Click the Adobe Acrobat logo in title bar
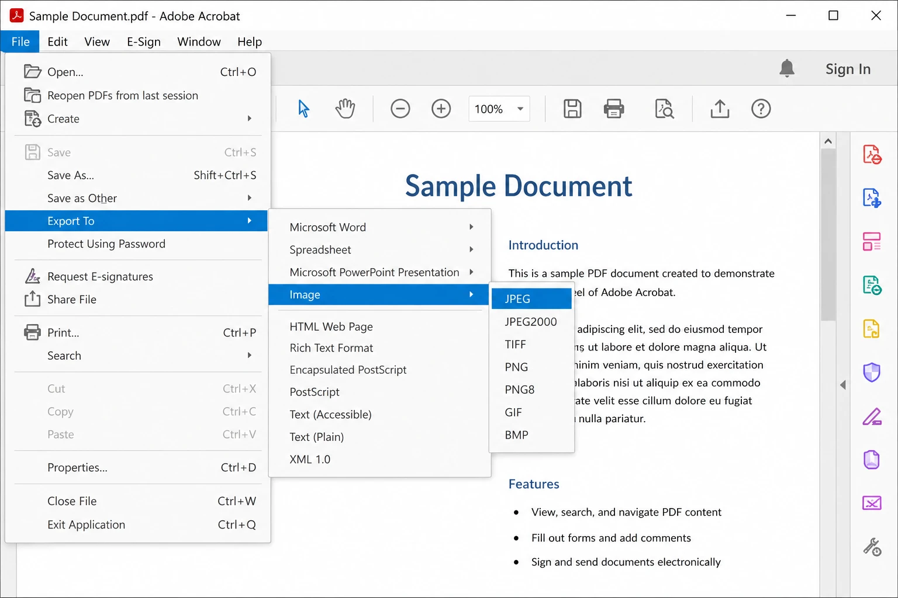The width and height of the screenshot is (898, 598). coord(16,16)
